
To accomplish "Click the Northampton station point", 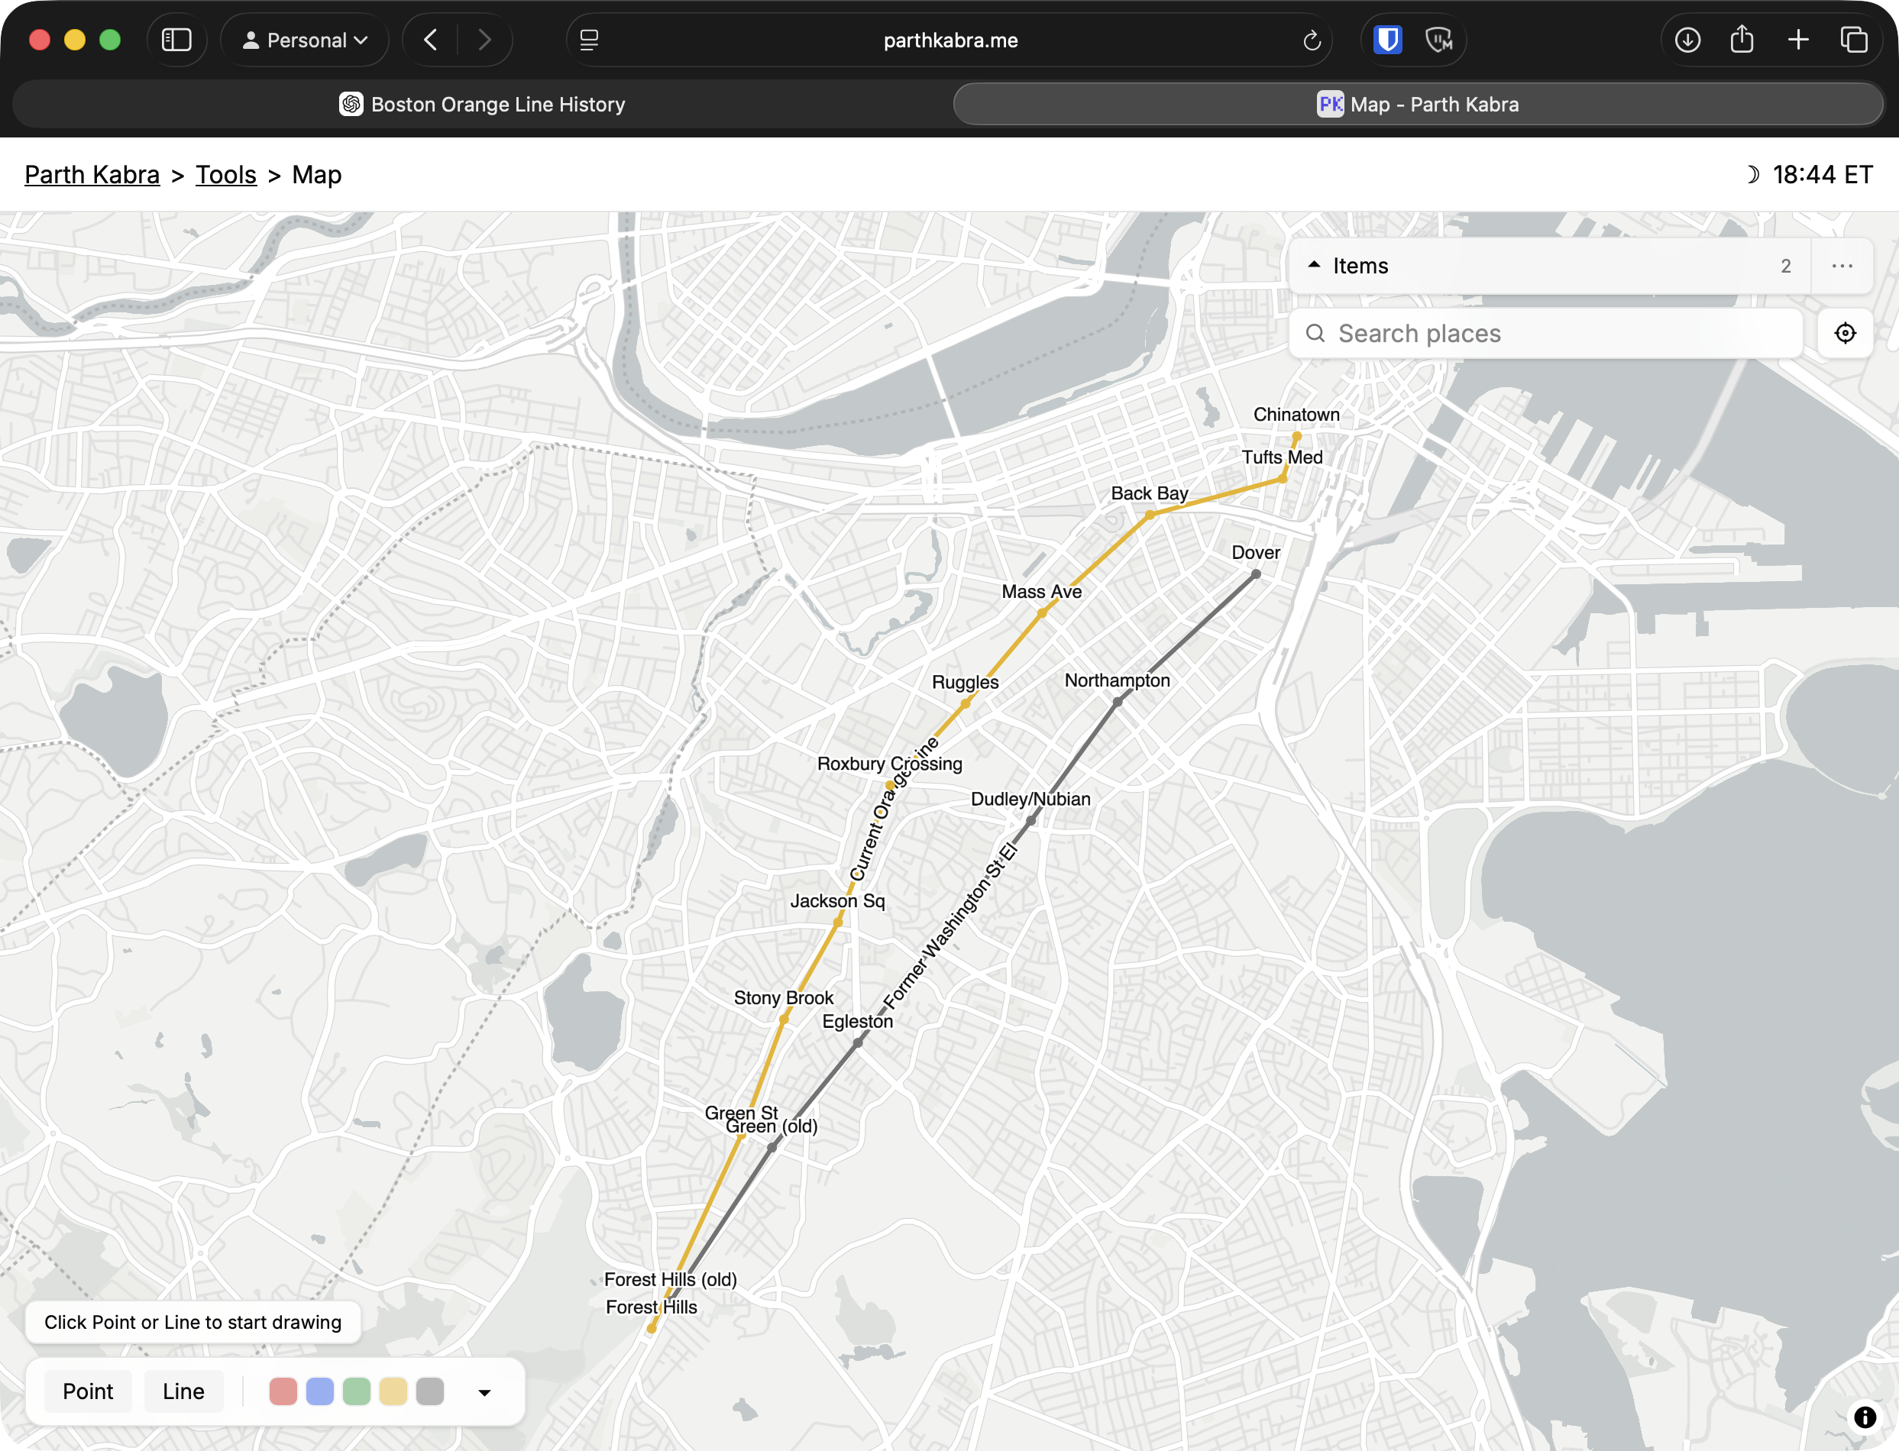I will 1118,702.
